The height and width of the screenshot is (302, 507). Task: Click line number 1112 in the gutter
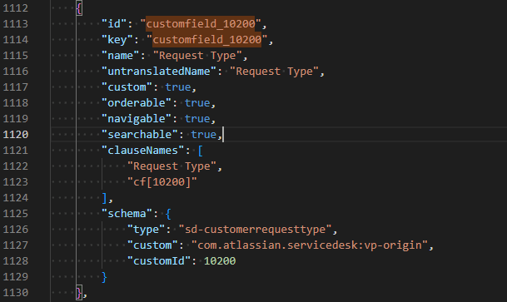click(x=16, y=7)
